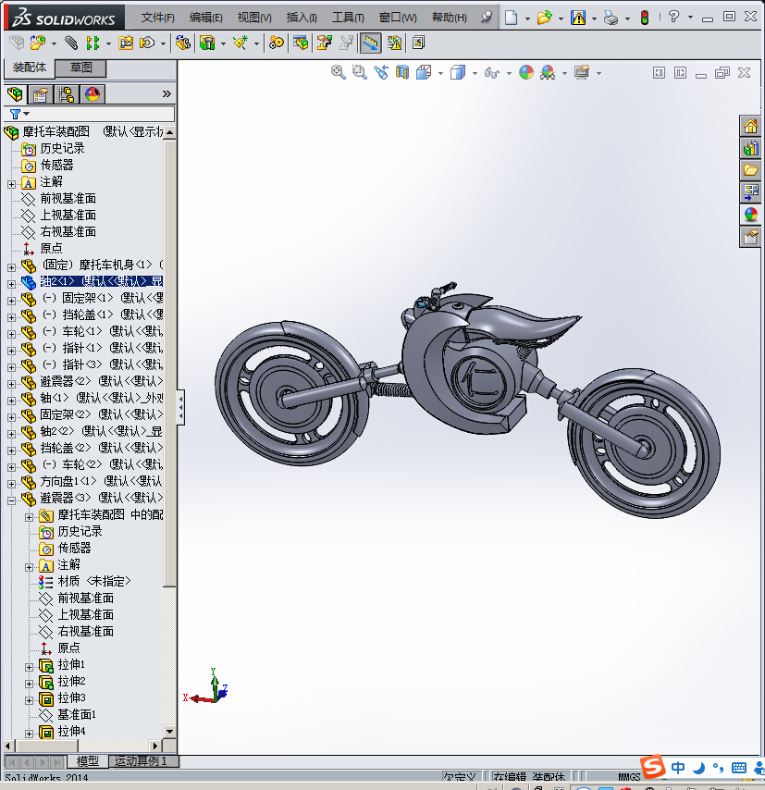The image size is (765, 790).
Task: Open the 工具(T) menu
Action: 348,18
